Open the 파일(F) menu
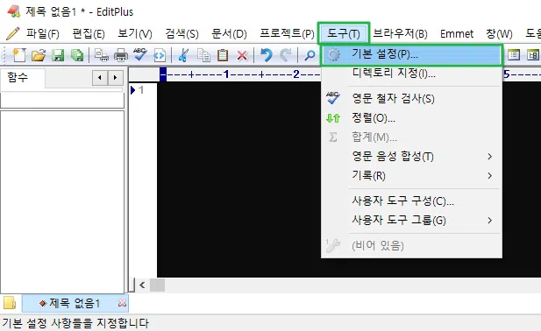Image resolution: width=541 pixels, height=331 pixels. click(x=43, y=34)
